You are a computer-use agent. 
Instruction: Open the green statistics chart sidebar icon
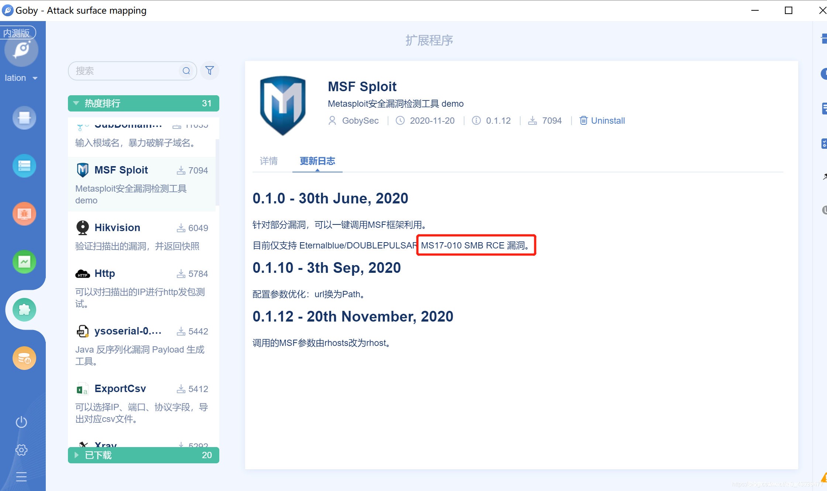[x=24, y=262]
